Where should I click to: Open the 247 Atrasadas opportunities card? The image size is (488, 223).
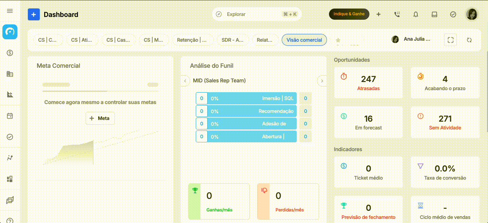coord(368,83)
